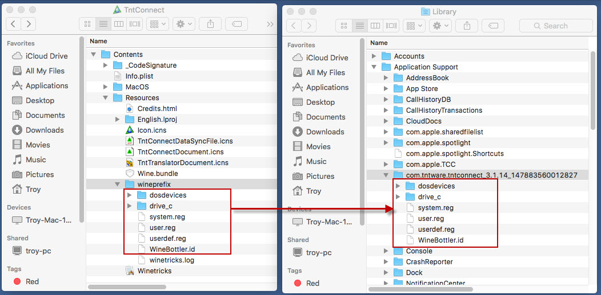The image size is (601, 295).
Task: Select All My Files in Library sidebar
Action: 319,72
